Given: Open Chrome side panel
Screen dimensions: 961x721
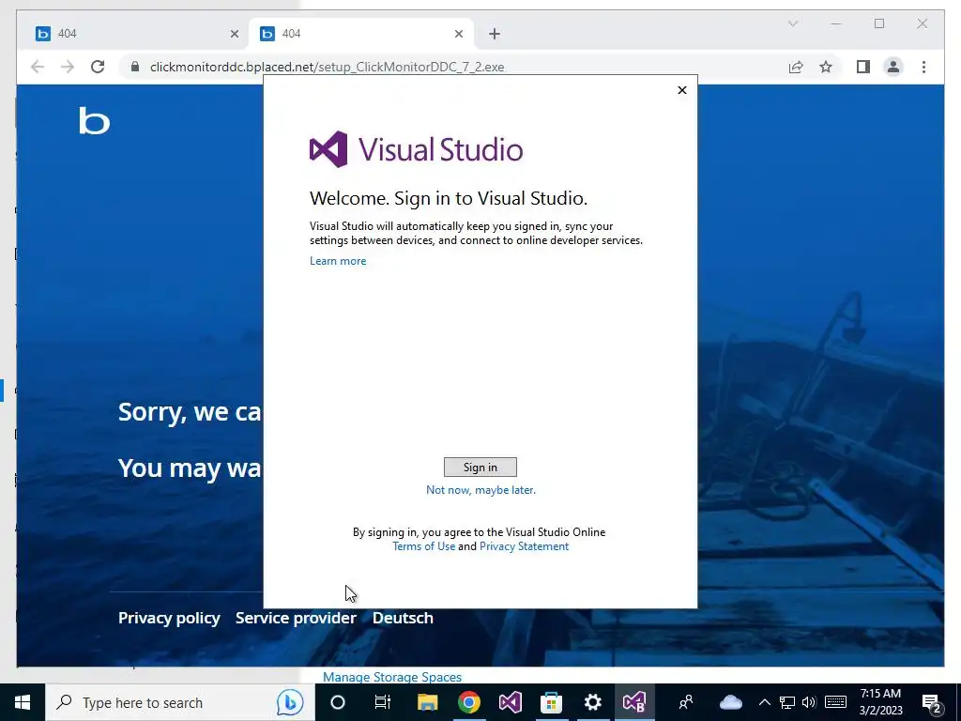Looking at the screenshot, I should click(863, 67).
